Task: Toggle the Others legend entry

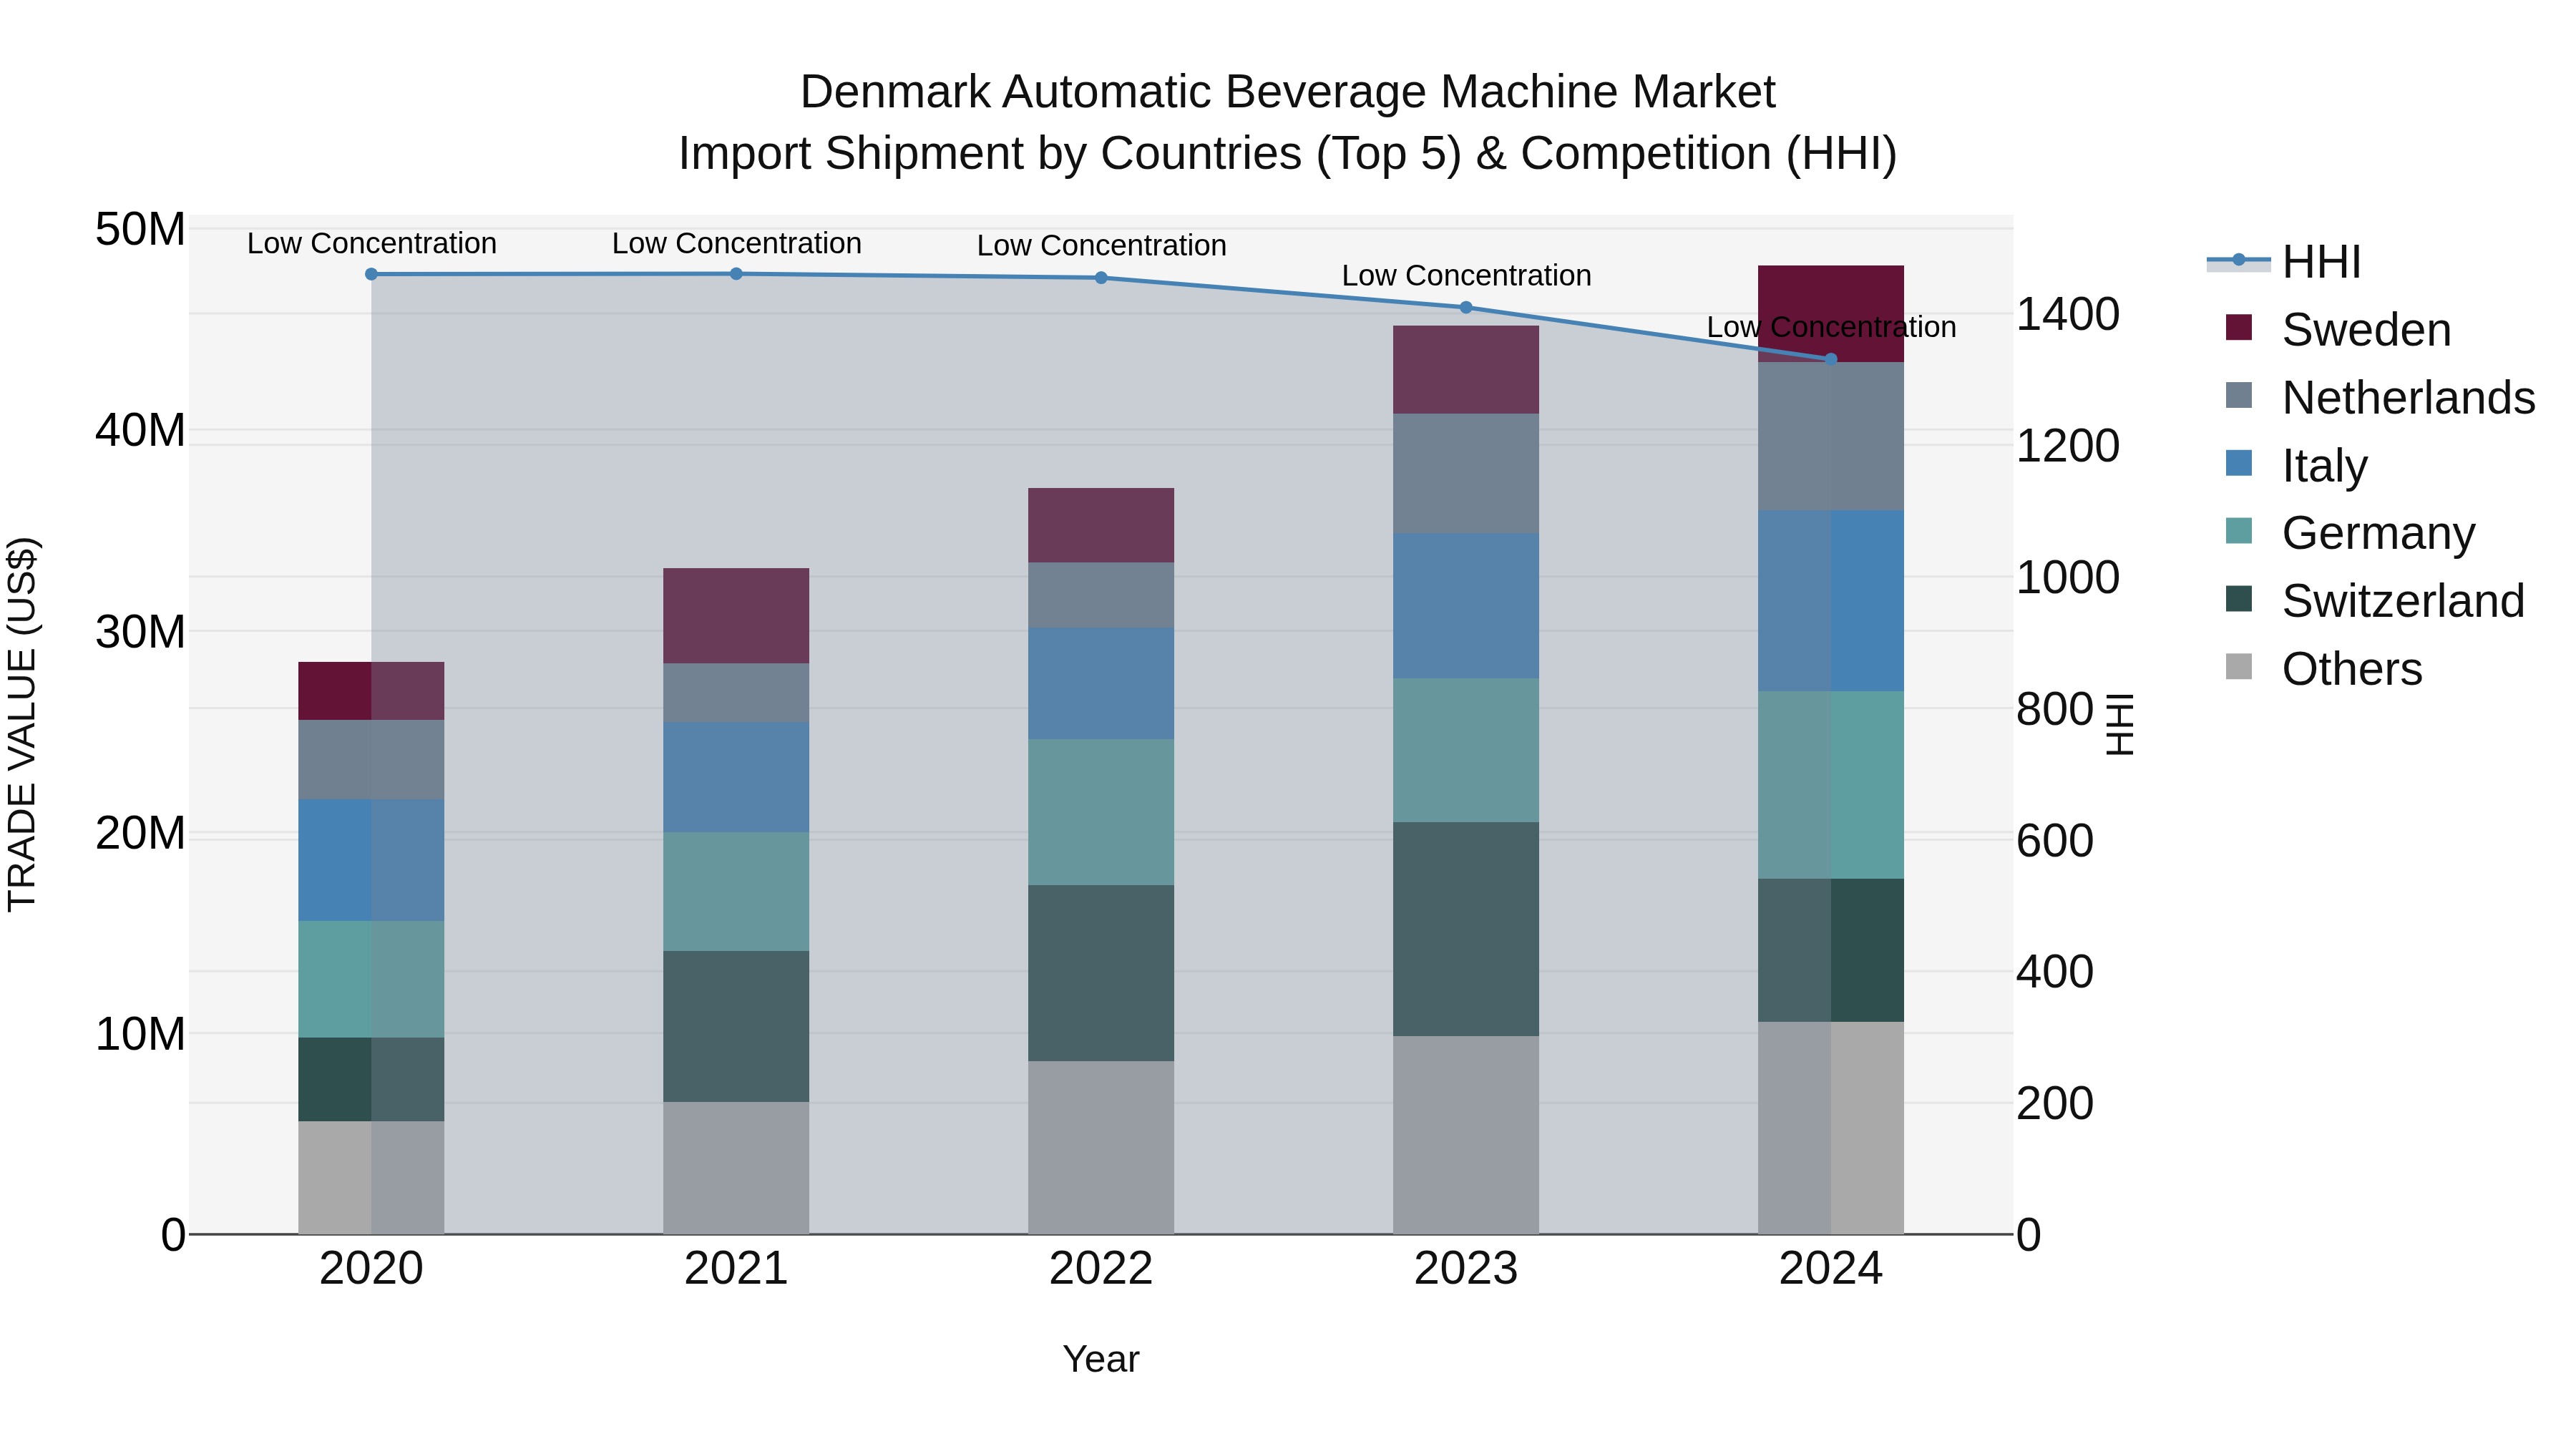Action: coord(2323,669)
